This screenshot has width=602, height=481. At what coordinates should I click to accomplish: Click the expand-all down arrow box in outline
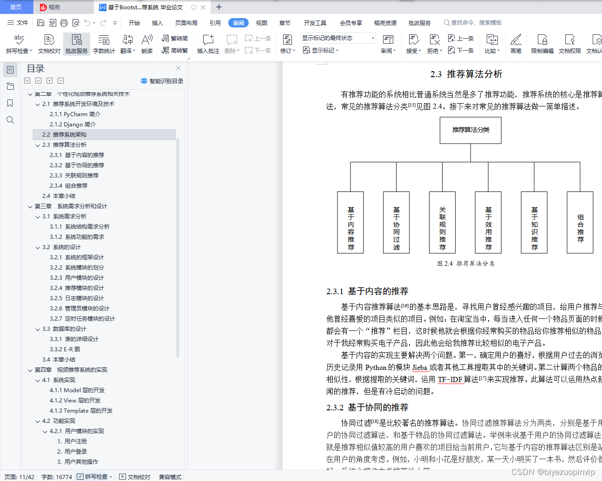[27, 81]
